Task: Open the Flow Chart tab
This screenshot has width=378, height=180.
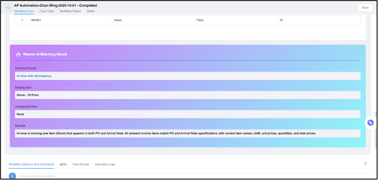Action: (x=47, y=11)
